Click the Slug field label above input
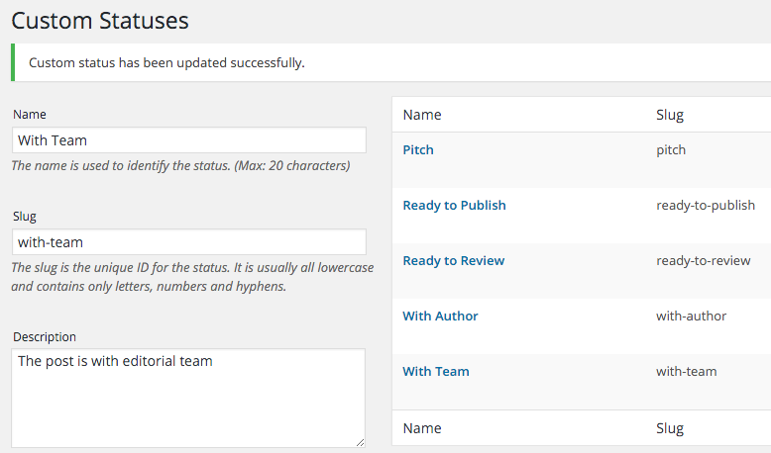Viewport: 771px width, 453px height. coord(25,217)
